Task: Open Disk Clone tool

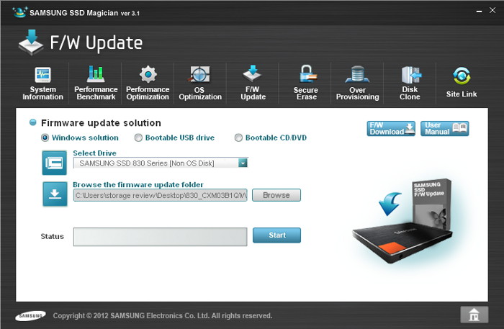Action: coord(410,83)
